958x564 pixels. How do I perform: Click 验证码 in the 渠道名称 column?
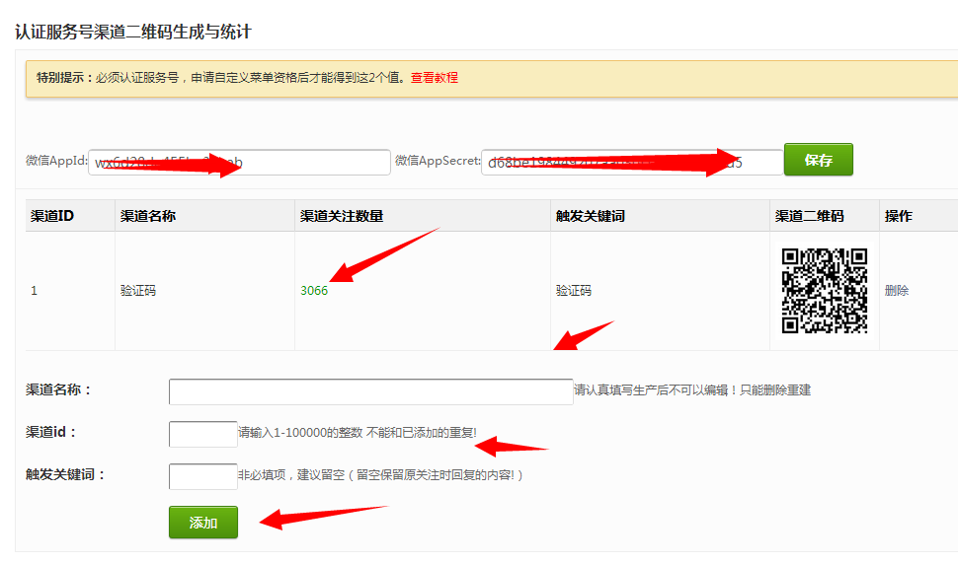click(138, 291)
